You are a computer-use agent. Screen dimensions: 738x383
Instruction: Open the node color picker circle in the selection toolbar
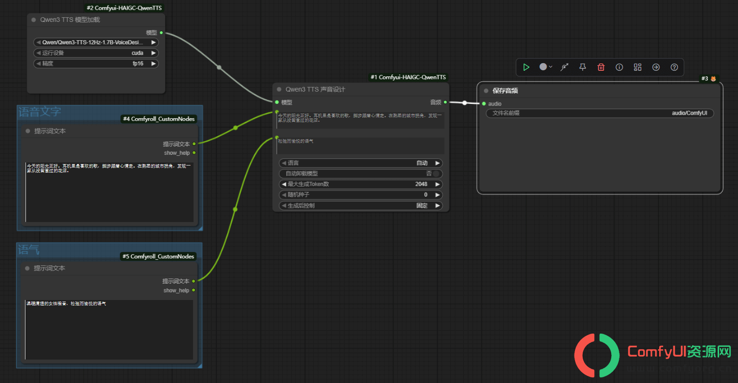543,67
